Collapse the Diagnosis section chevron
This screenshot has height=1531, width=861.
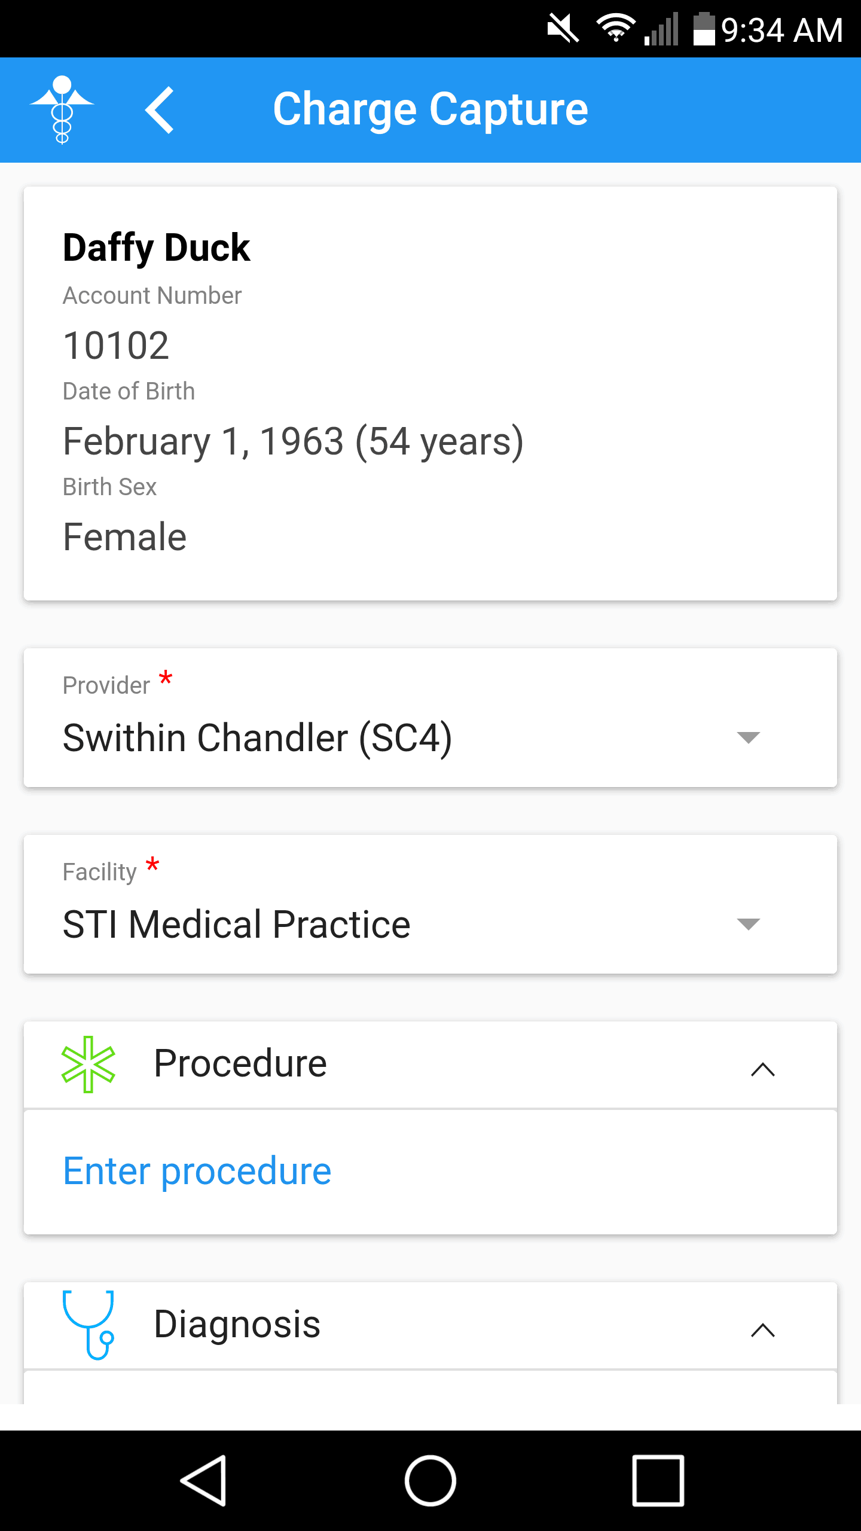click(x=762, y=1330)
